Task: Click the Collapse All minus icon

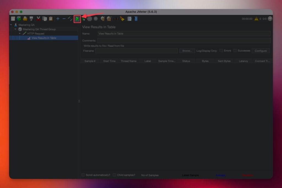Action: [64, 19]
